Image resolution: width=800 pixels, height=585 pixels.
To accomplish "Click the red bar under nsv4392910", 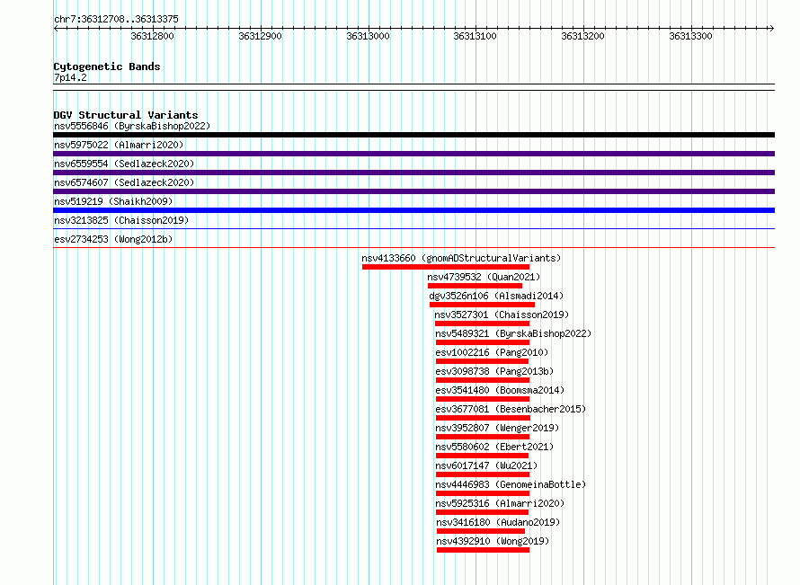I will [x=483, y=550].
